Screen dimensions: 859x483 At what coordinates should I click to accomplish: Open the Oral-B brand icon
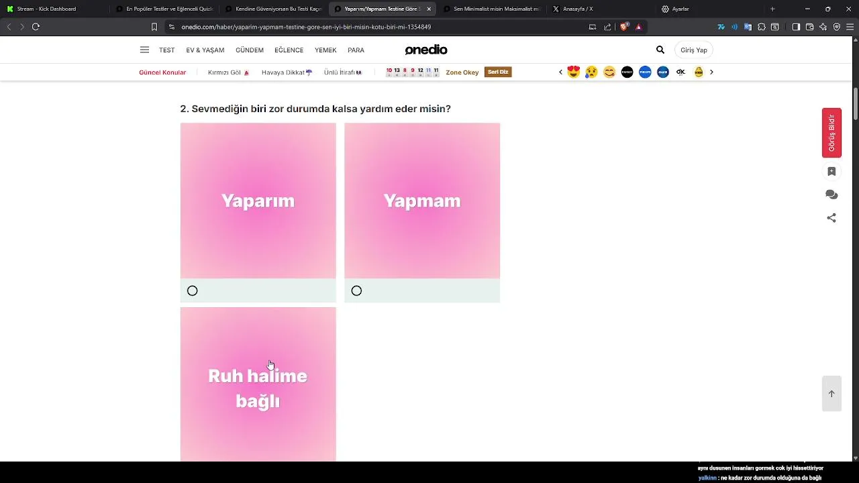coord(663,72)
